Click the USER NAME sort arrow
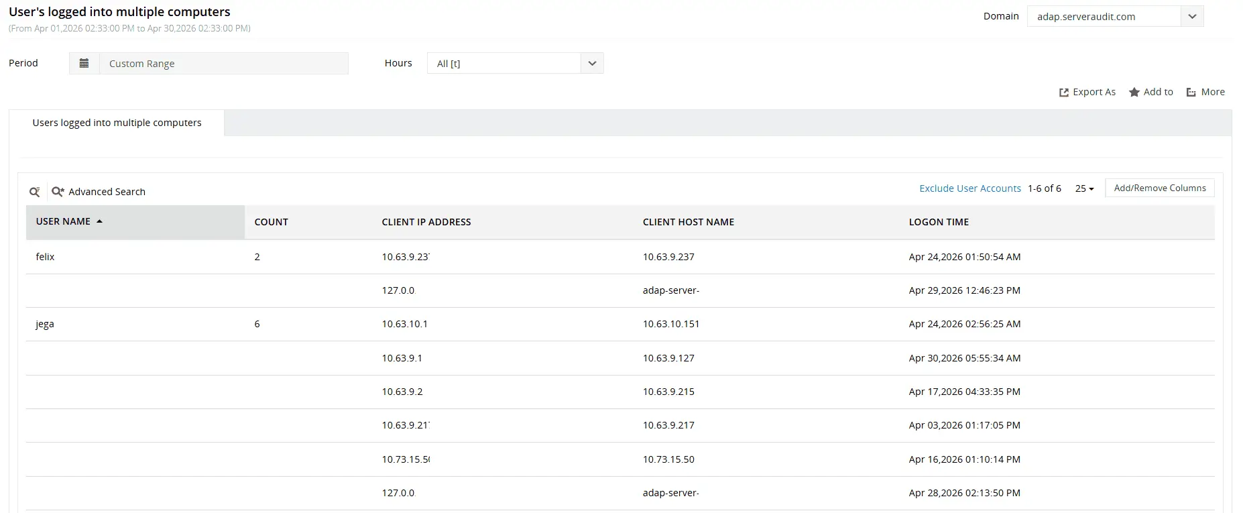The width and height of the screenshot is (1243, 513). (99, 221)
